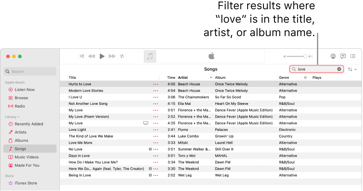363x191 pixels.
Task: Open more options for Here We Go… Again
Action: 155,169
